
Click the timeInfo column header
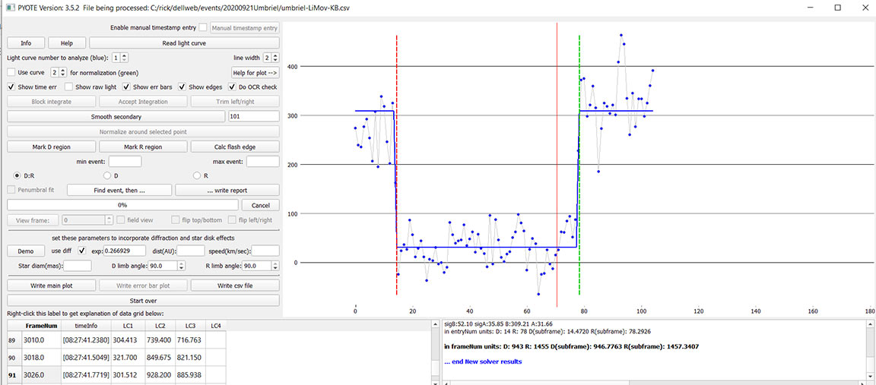click(x=86, y=325)
